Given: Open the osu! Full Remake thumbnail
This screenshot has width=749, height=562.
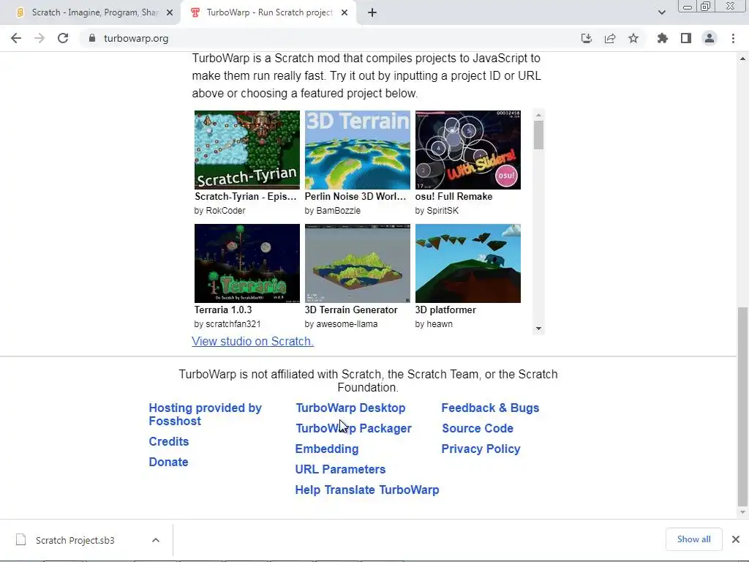Looking at the screenshot, I should coord(467,150).
